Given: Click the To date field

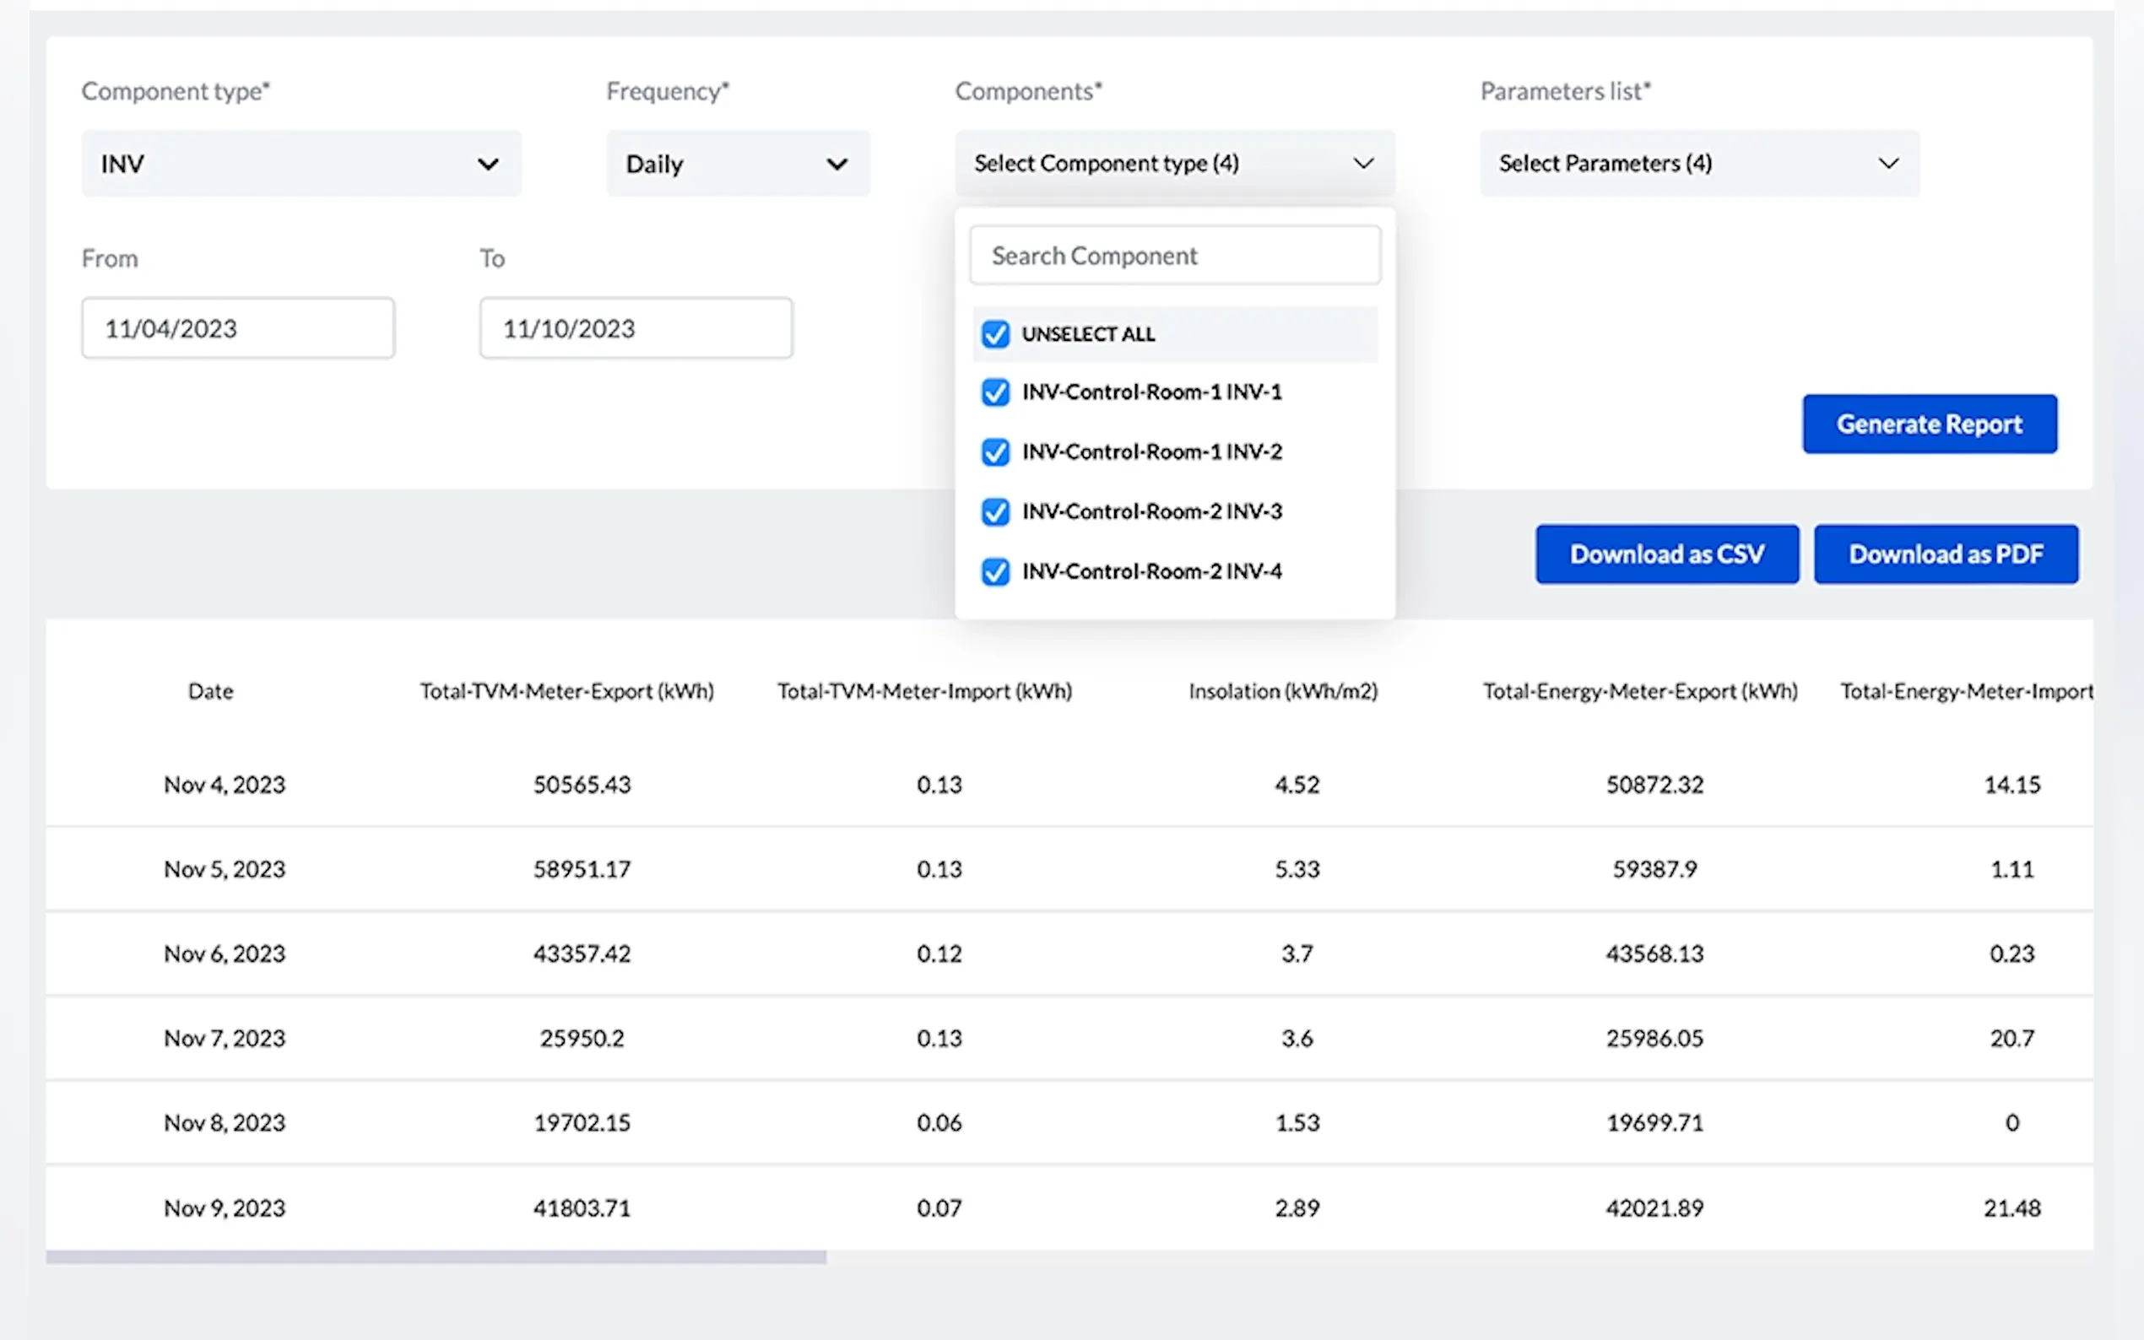Looking at the screenshot, I should 636,329.
